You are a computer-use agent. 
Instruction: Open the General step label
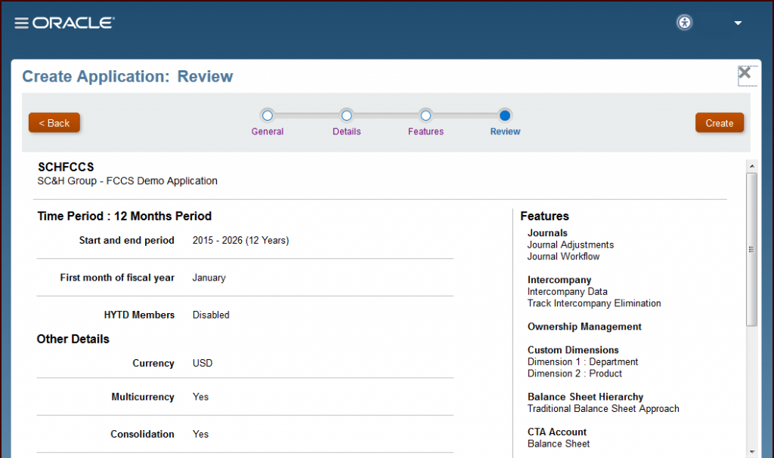pos(268,131)
